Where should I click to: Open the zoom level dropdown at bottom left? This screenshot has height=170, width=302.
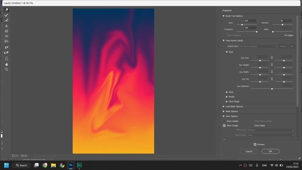click(x=31, y=156)
